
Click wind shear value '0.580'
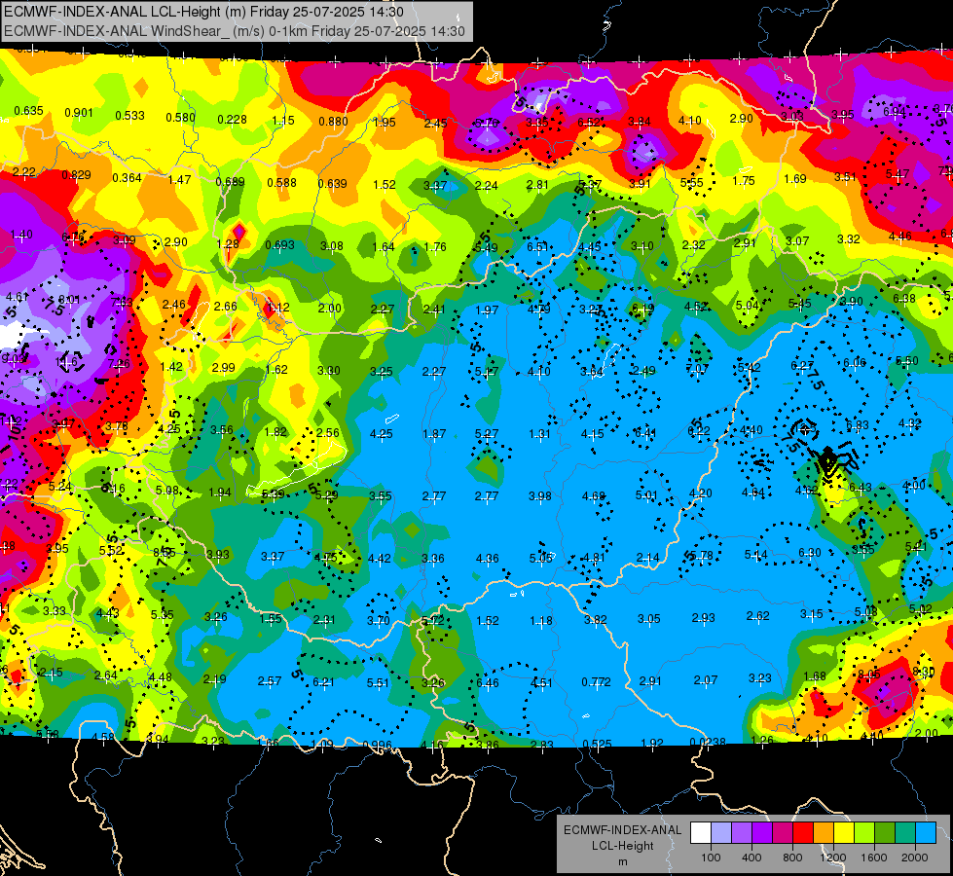pyautogui.click(x=180, y=118)
